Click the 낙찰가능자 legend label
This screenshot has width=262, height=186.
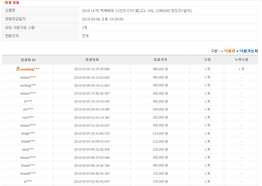[x=249, y=51]
